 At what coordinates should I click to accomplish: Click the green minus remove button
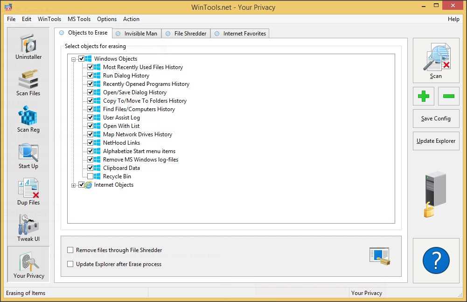448,96
